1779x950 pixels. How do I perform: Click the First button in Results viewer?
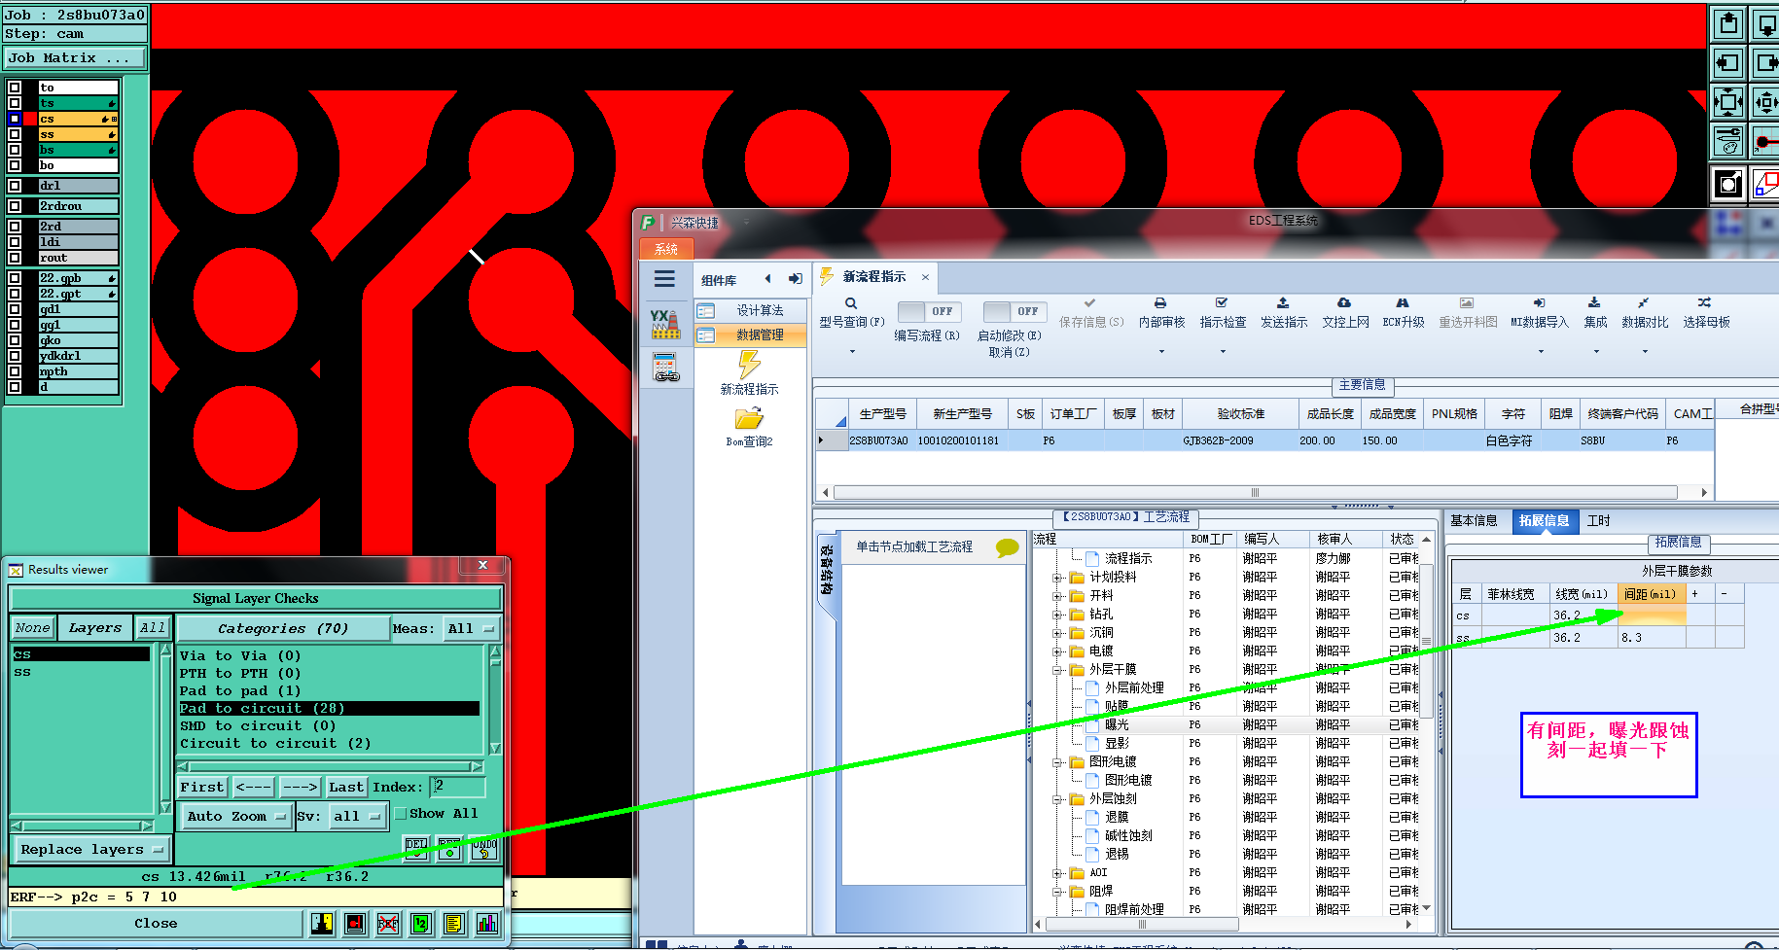coord(202,788)
